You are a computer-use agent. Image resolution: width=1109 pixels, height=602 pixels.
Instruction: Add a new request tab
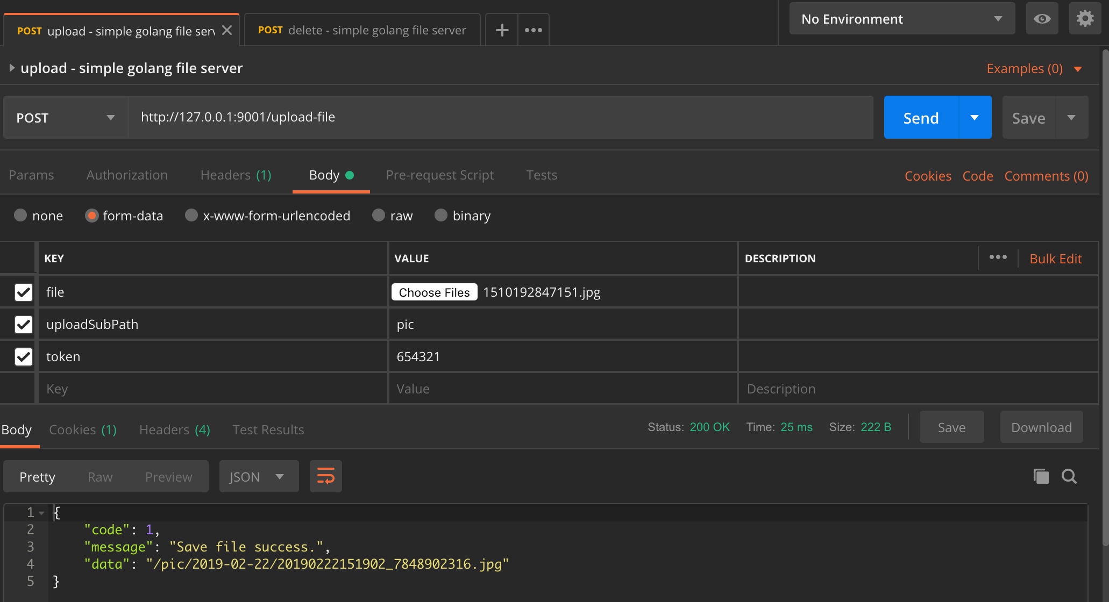tap(502, 30)
